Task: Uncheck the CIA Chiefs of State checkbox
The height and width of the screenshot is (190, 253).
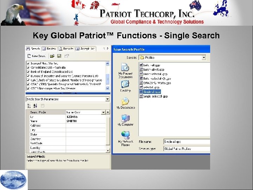Action: [28, 80]
